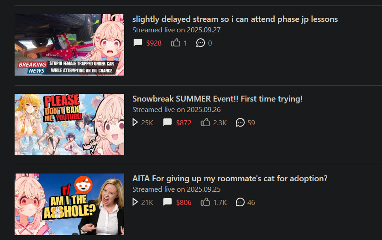This screenshot has height=240, width=382.
Task: Click the thumbs-up icon next to 1.7K
Action: [205, 202]
